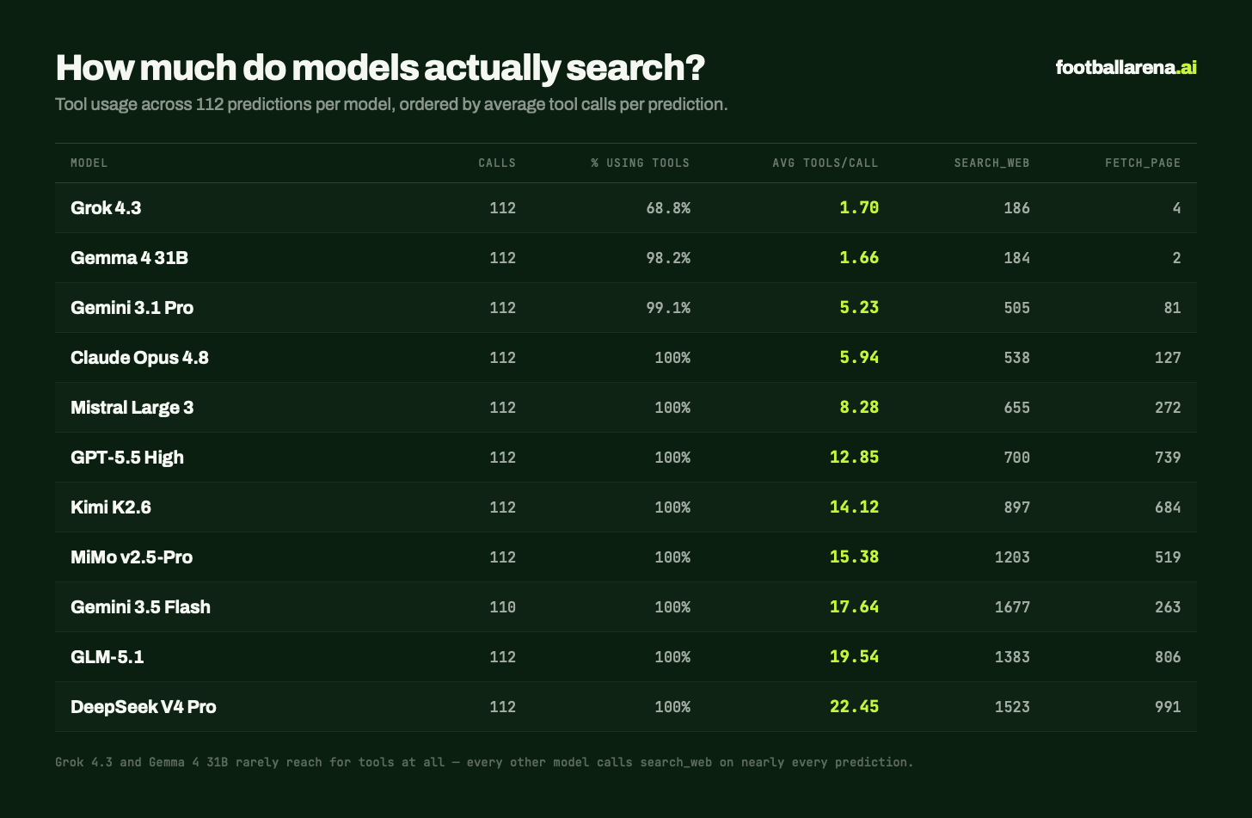The width and height of the screenshot is (1252, 818).
Task: Click the MODEL column header
Action: [x=89, y=163]
